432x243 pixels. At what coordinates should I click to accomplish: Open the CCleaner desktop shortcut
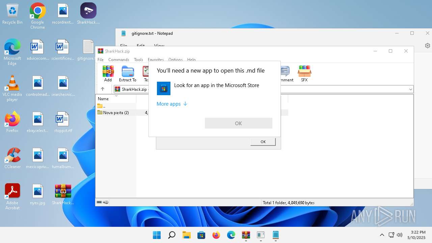coord(12,158)
